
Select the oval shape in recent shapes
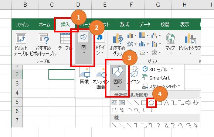[x=151, y=103]
